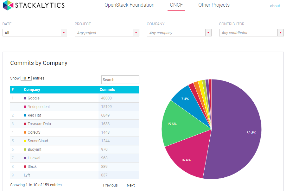Click the orange dot beside CoreOS
The height and width of the screenshot is (191, 286).
pyautogui.click(x=25, y=132)
